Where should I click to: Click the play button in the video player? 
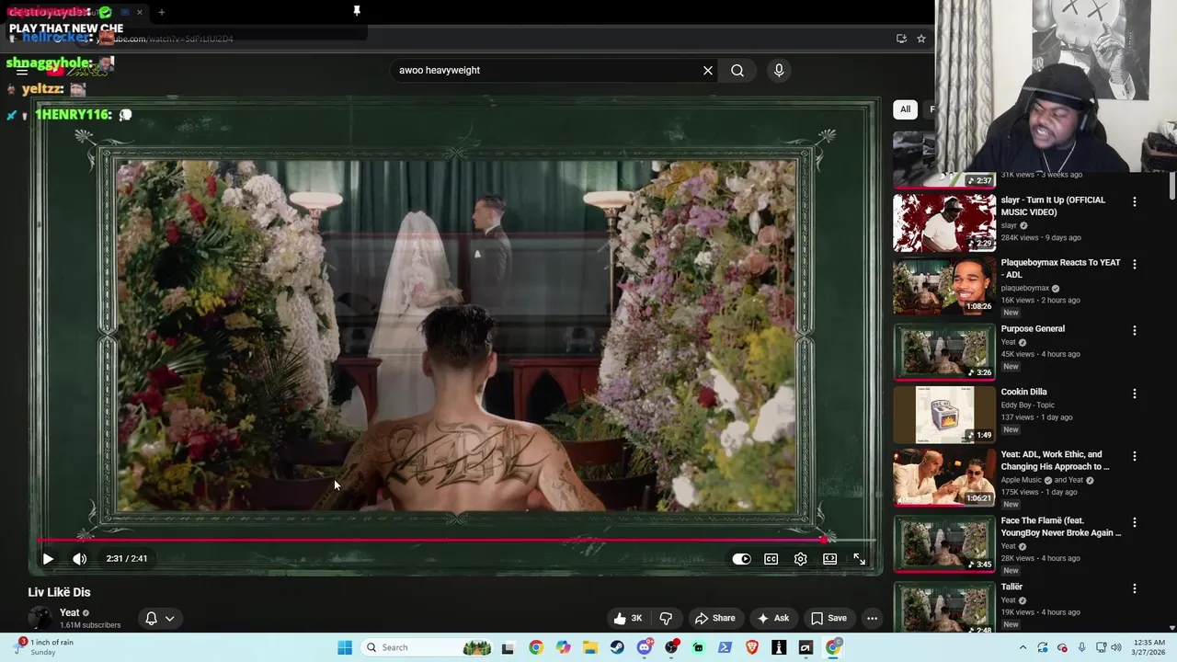point(48,558)
